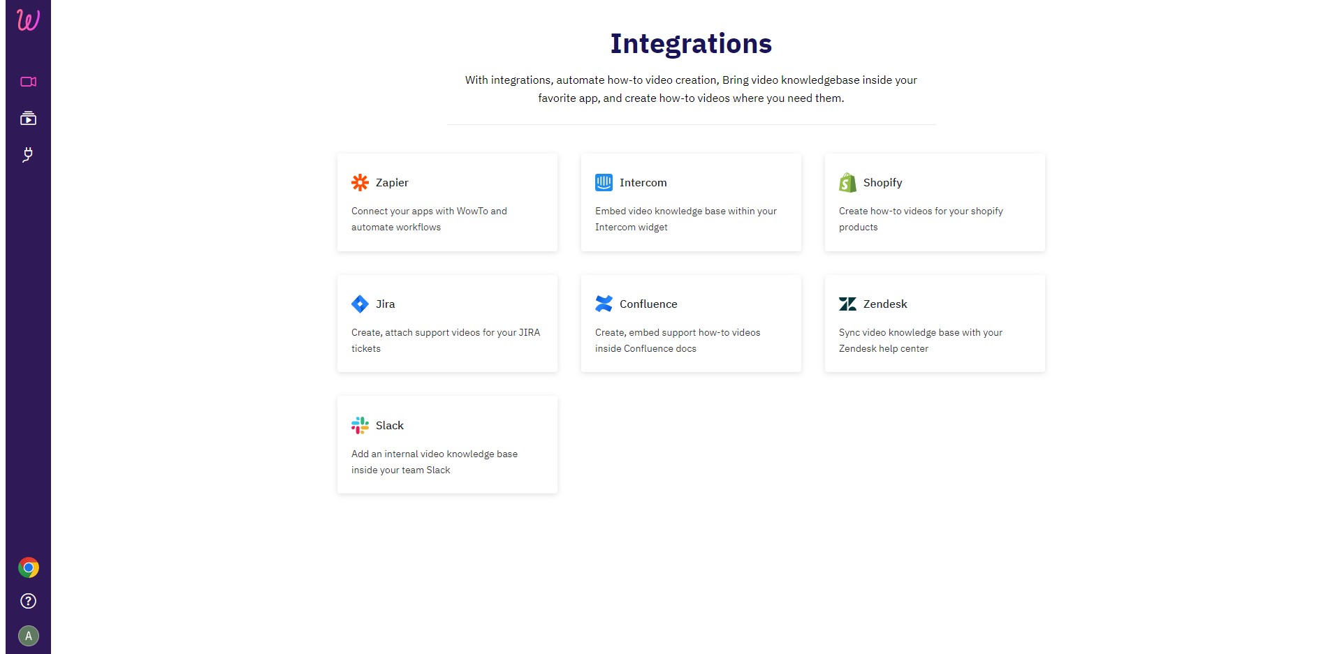This screenshot has height=654, width=1335.
Task: Click the WowTo logo in the sidebar
Action: pos(28,20)
